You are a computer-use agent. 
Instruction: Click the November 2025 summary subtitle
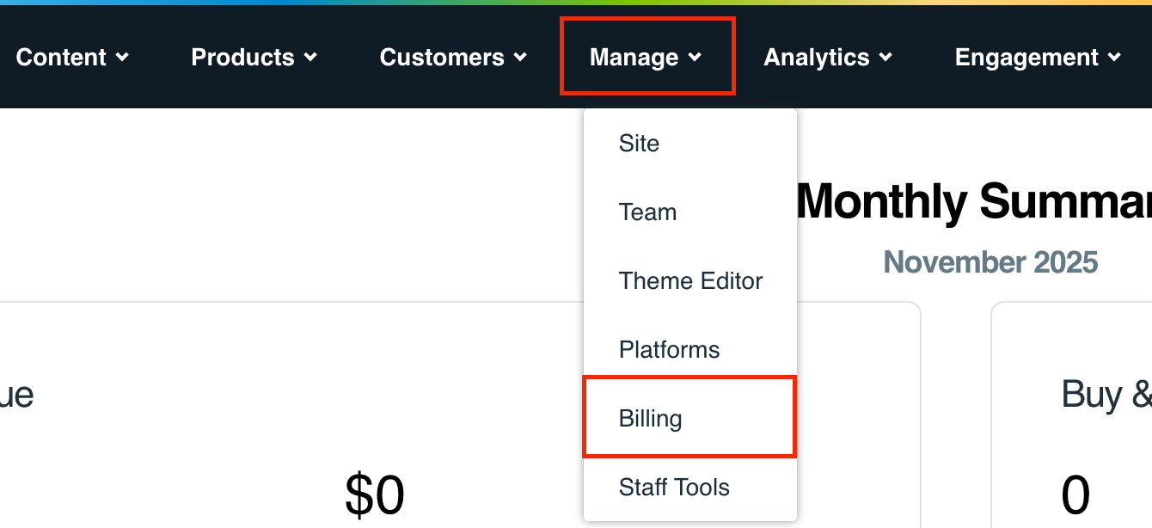coord(990,262)
